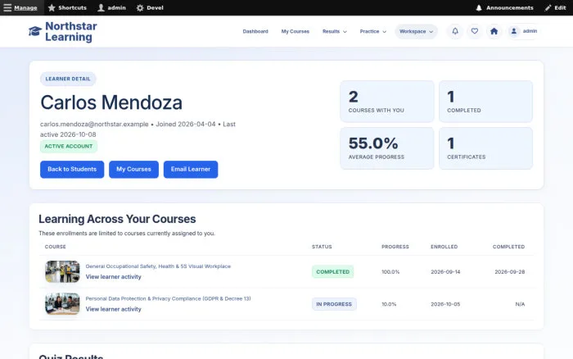Open General Occupational Safety, Health & 5S course link

[x=158, y=266]
